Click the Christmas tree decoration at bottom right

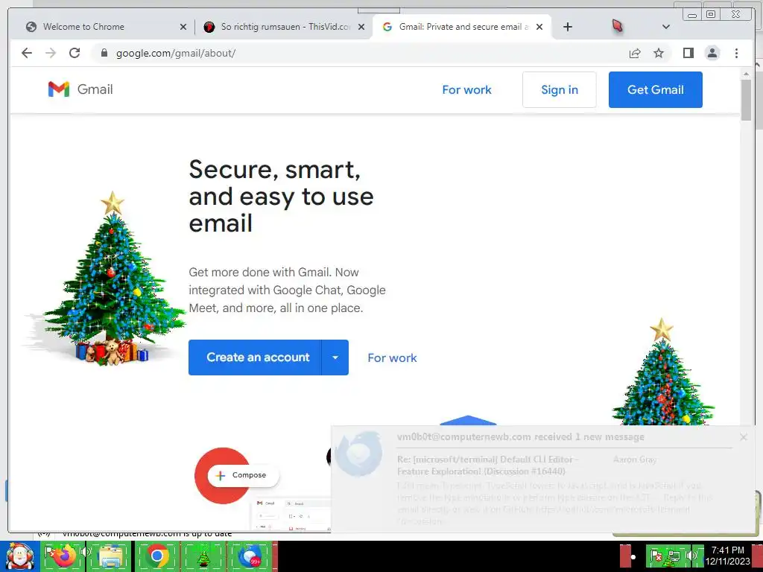point(662,372)
